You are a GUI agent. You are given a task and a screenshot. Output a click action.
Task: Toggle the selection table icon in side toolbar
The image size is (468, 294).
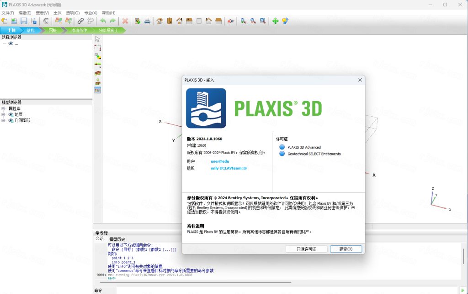98,90
